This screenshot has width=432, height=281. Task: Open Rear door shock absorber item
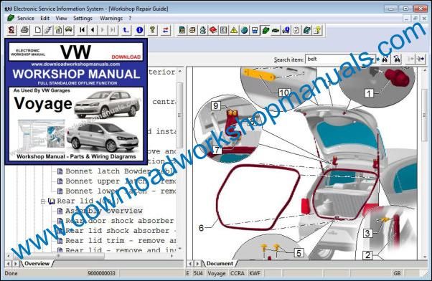116,221
